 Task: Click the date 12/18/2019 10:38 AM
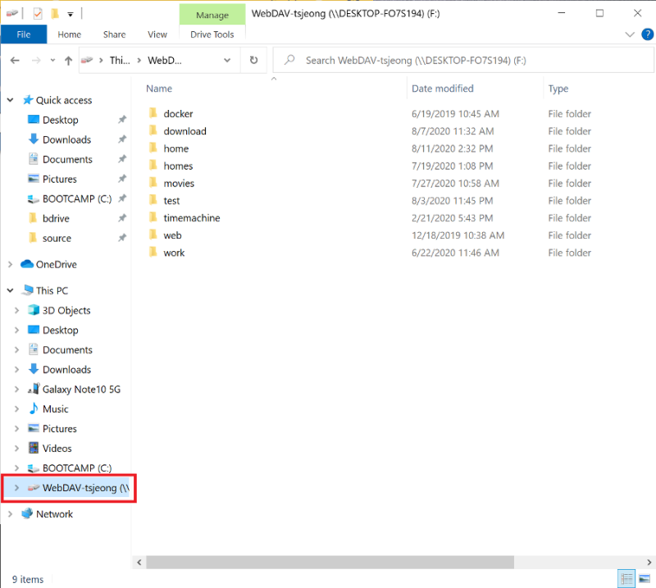point(458,235)
